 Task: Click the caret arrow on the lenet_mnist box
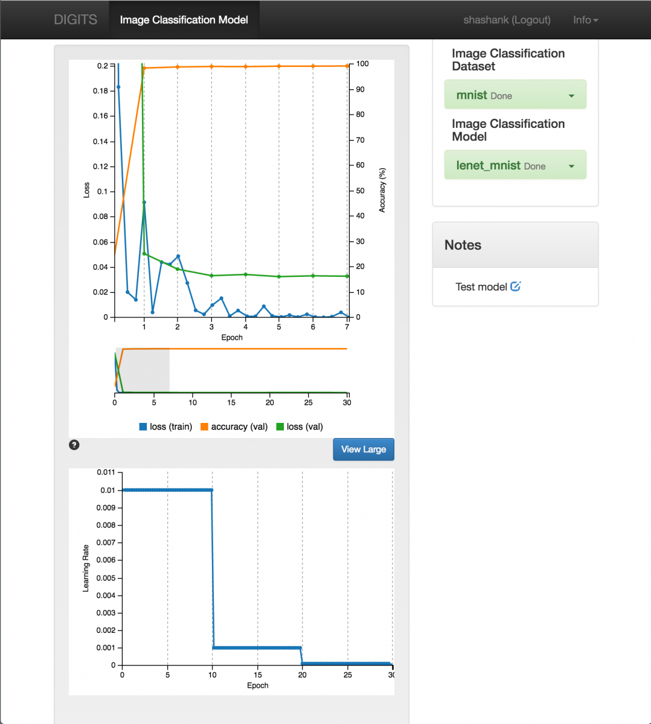(x=571, y=167)
